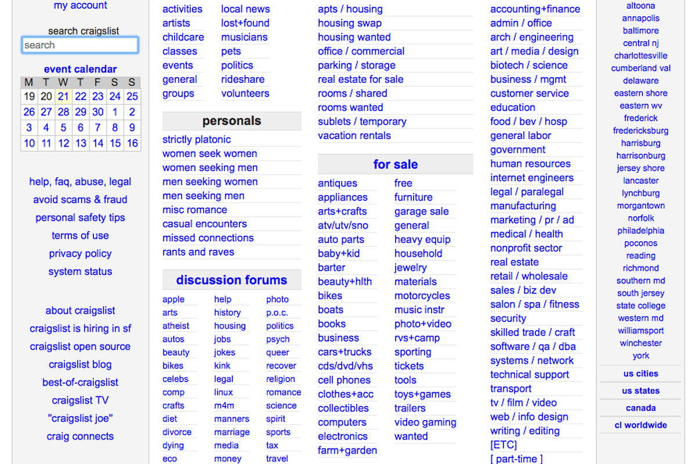This screenshot has width=696, height=464.
Task: Focus the search craigslist input field
Action: (x=80, y=45)
